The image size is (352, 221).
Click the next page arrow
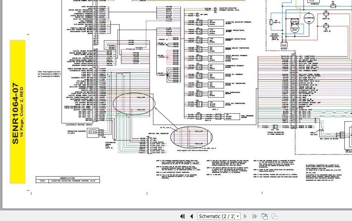coord(245,216)
